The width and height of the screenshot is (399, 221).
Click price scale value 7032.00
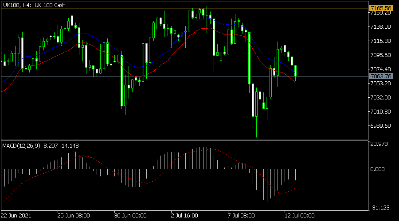381,97
